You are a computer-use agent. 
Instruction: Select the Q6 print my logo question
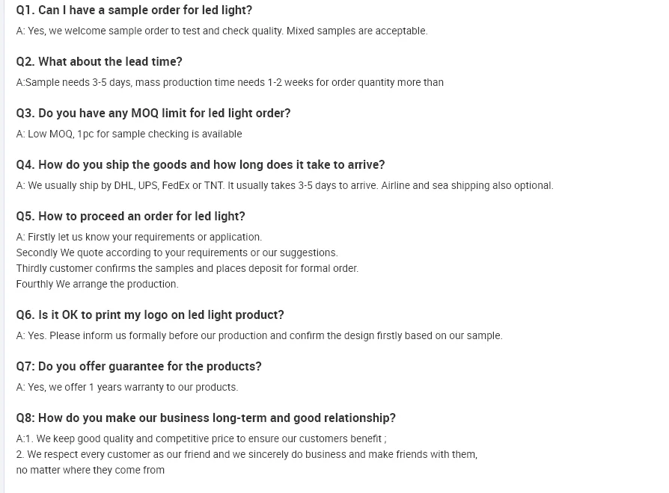[150, 314]
